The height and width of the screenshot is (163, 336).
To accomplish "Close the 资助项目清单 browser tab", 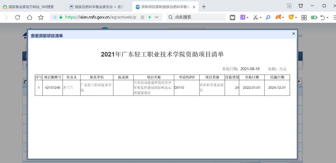I will (194, 7).
